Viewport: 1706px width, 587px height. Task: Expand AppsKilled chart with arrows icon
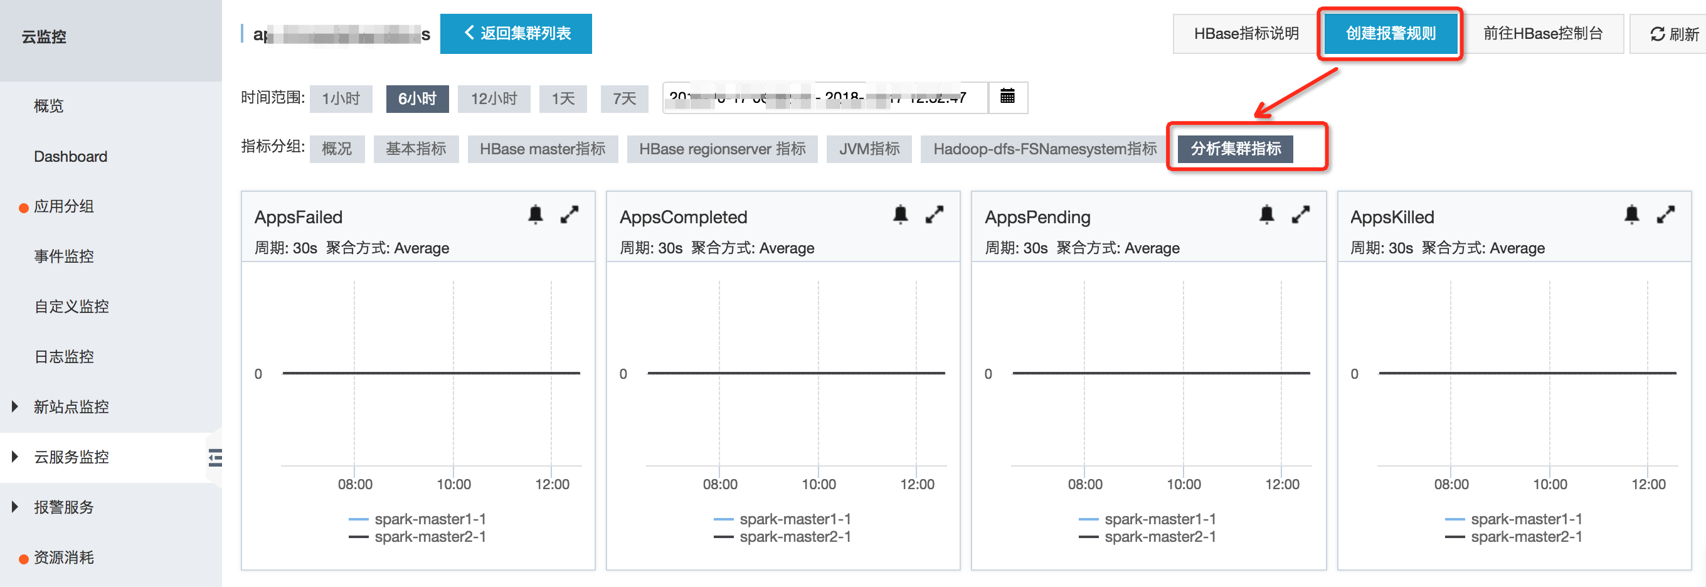pyautogui.click(x=1666, y=214)
